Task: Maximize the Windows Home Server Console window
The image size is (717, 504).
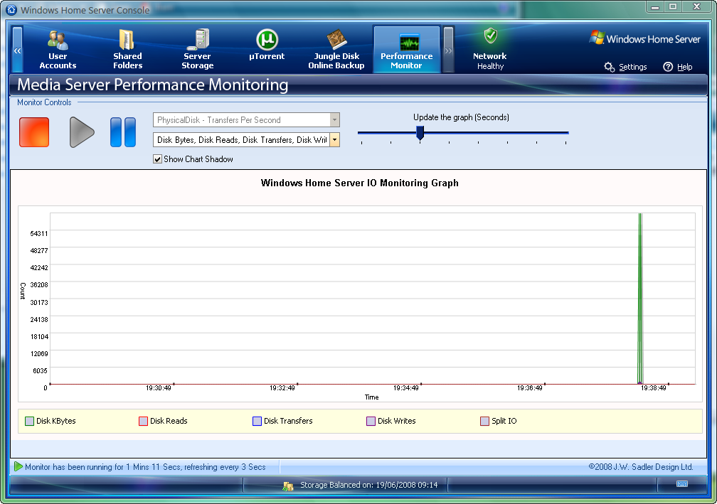Action: click(673, 7)
